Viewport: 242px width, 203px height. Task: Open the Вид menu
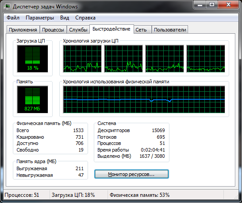65,18
